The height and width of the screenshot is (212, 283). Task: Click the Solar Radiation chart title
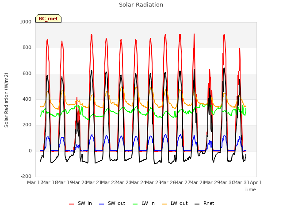pyautogui.click(x=141, y=5)
